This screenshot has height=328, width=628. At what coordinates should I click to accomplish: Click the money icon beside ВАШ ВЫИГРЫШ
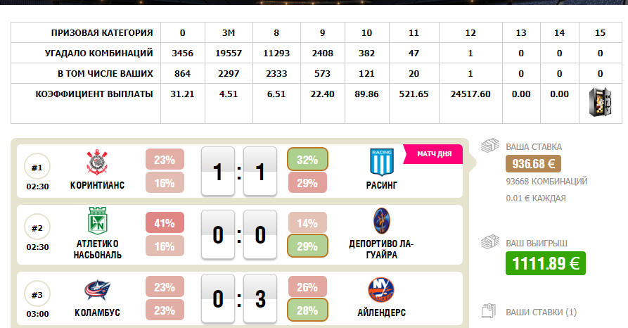pyautogui.click(x=489, y=243)
